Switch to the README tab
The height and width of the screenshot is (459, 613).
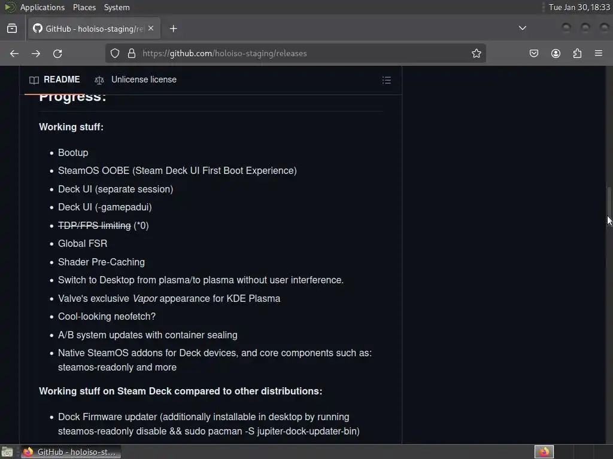[54, 79]
